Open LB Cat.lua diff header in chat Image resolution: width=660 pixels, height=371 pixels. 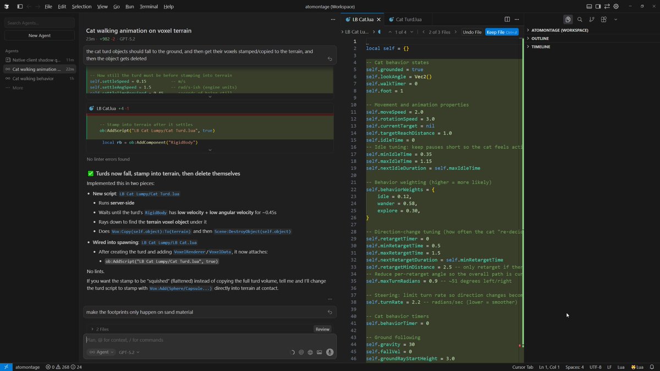(x=210, y=108)
